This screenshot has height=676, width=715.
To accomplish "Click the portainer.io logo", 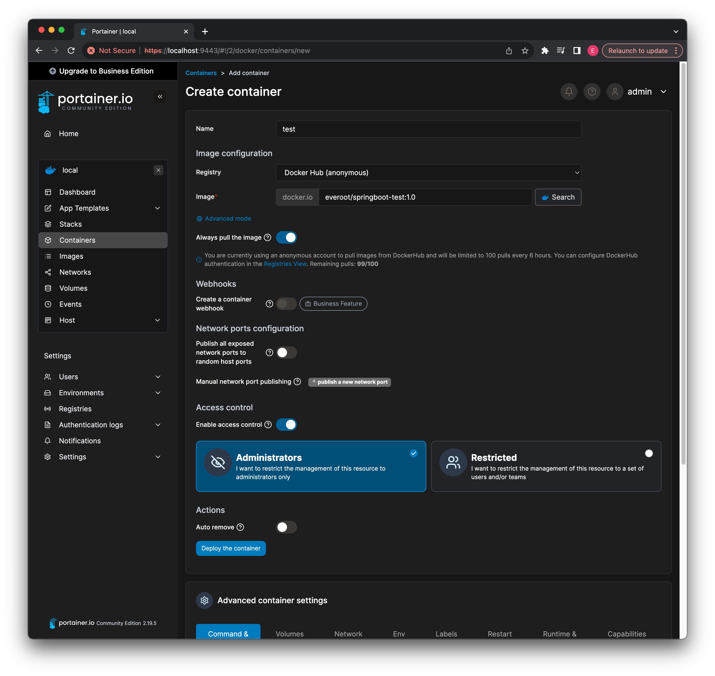I will coord(85,102).
